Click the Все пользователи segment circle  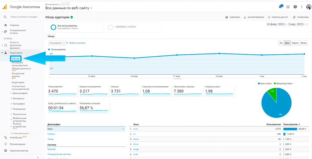click(x=53, y=27)
